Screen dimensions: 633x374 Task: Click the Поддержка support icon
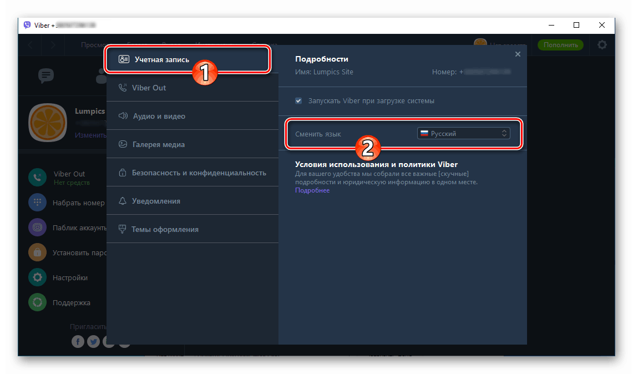point(37,302)
